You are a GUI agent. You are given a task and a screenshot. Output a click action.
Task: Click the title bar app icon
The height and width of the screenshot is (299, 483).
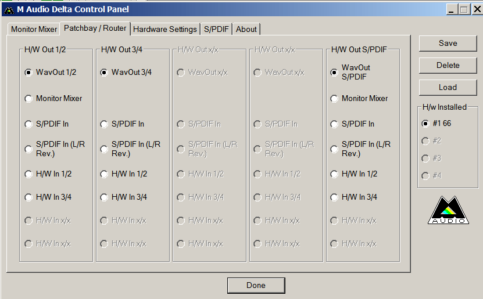tap(9, 9)
